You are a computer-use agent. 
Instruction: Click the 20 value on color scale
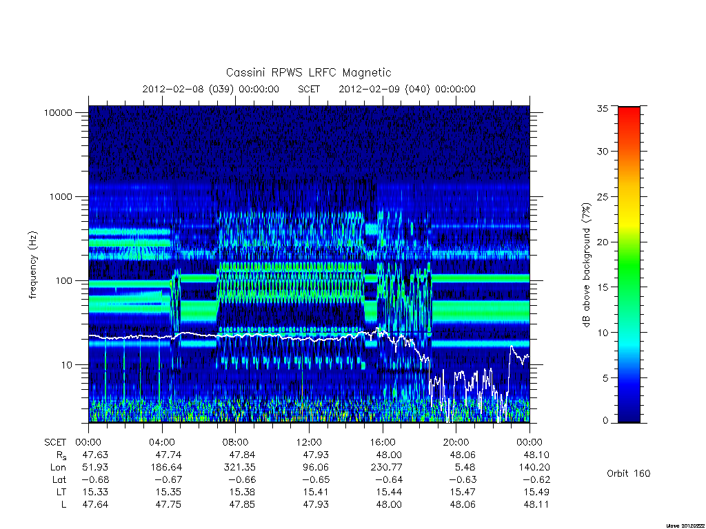[602, 242]
